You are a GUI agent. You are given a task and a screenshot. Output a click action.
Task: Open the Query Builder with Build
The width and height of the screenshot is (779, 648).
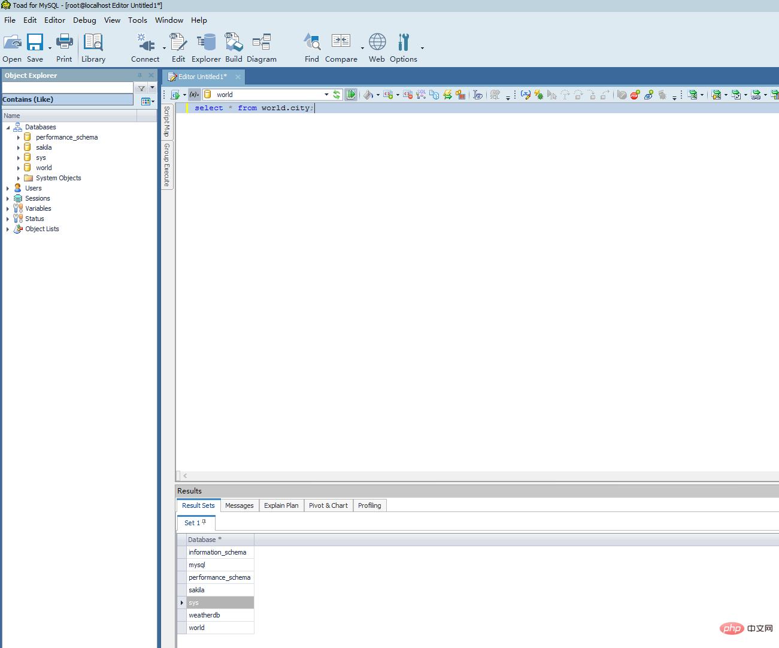pos(234,43)
